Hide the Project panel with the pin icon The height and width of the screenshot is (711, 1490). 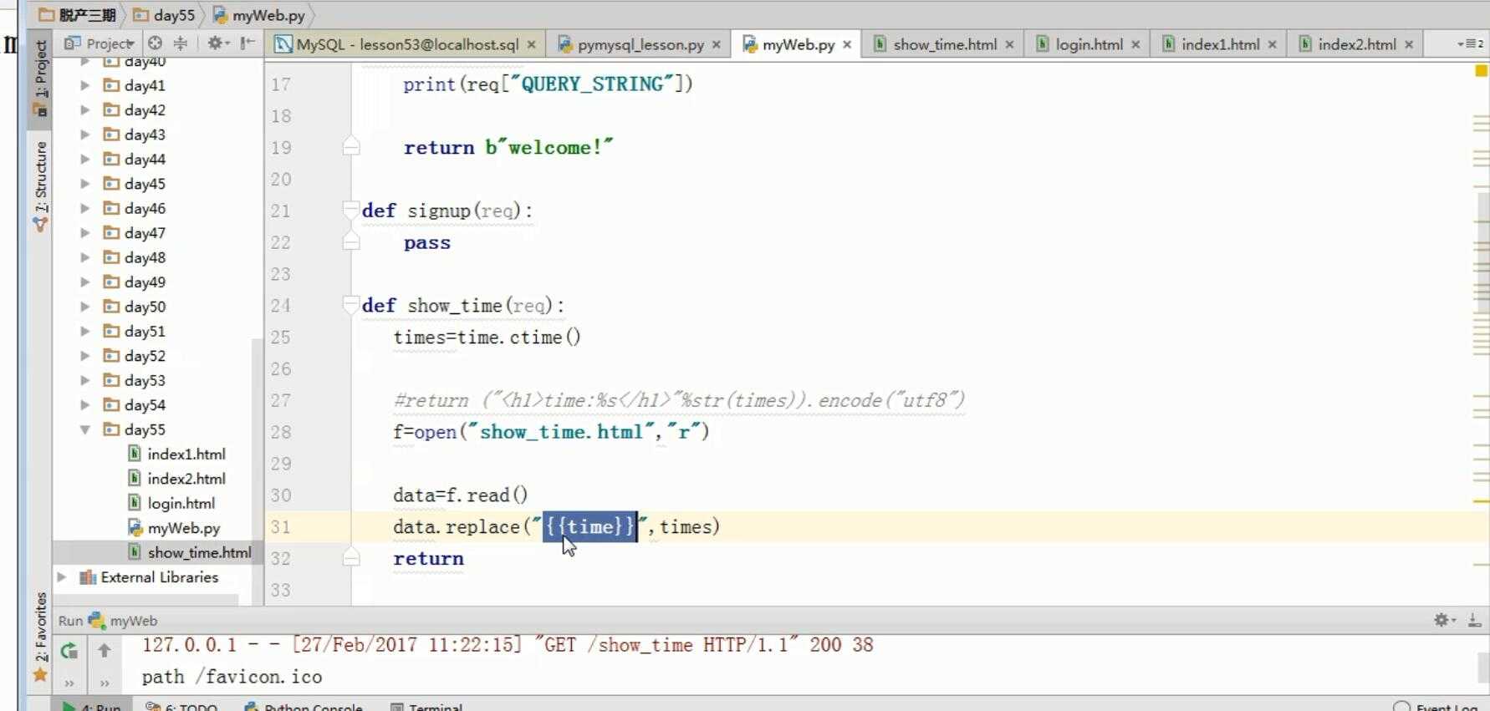[x=247, y=43]
